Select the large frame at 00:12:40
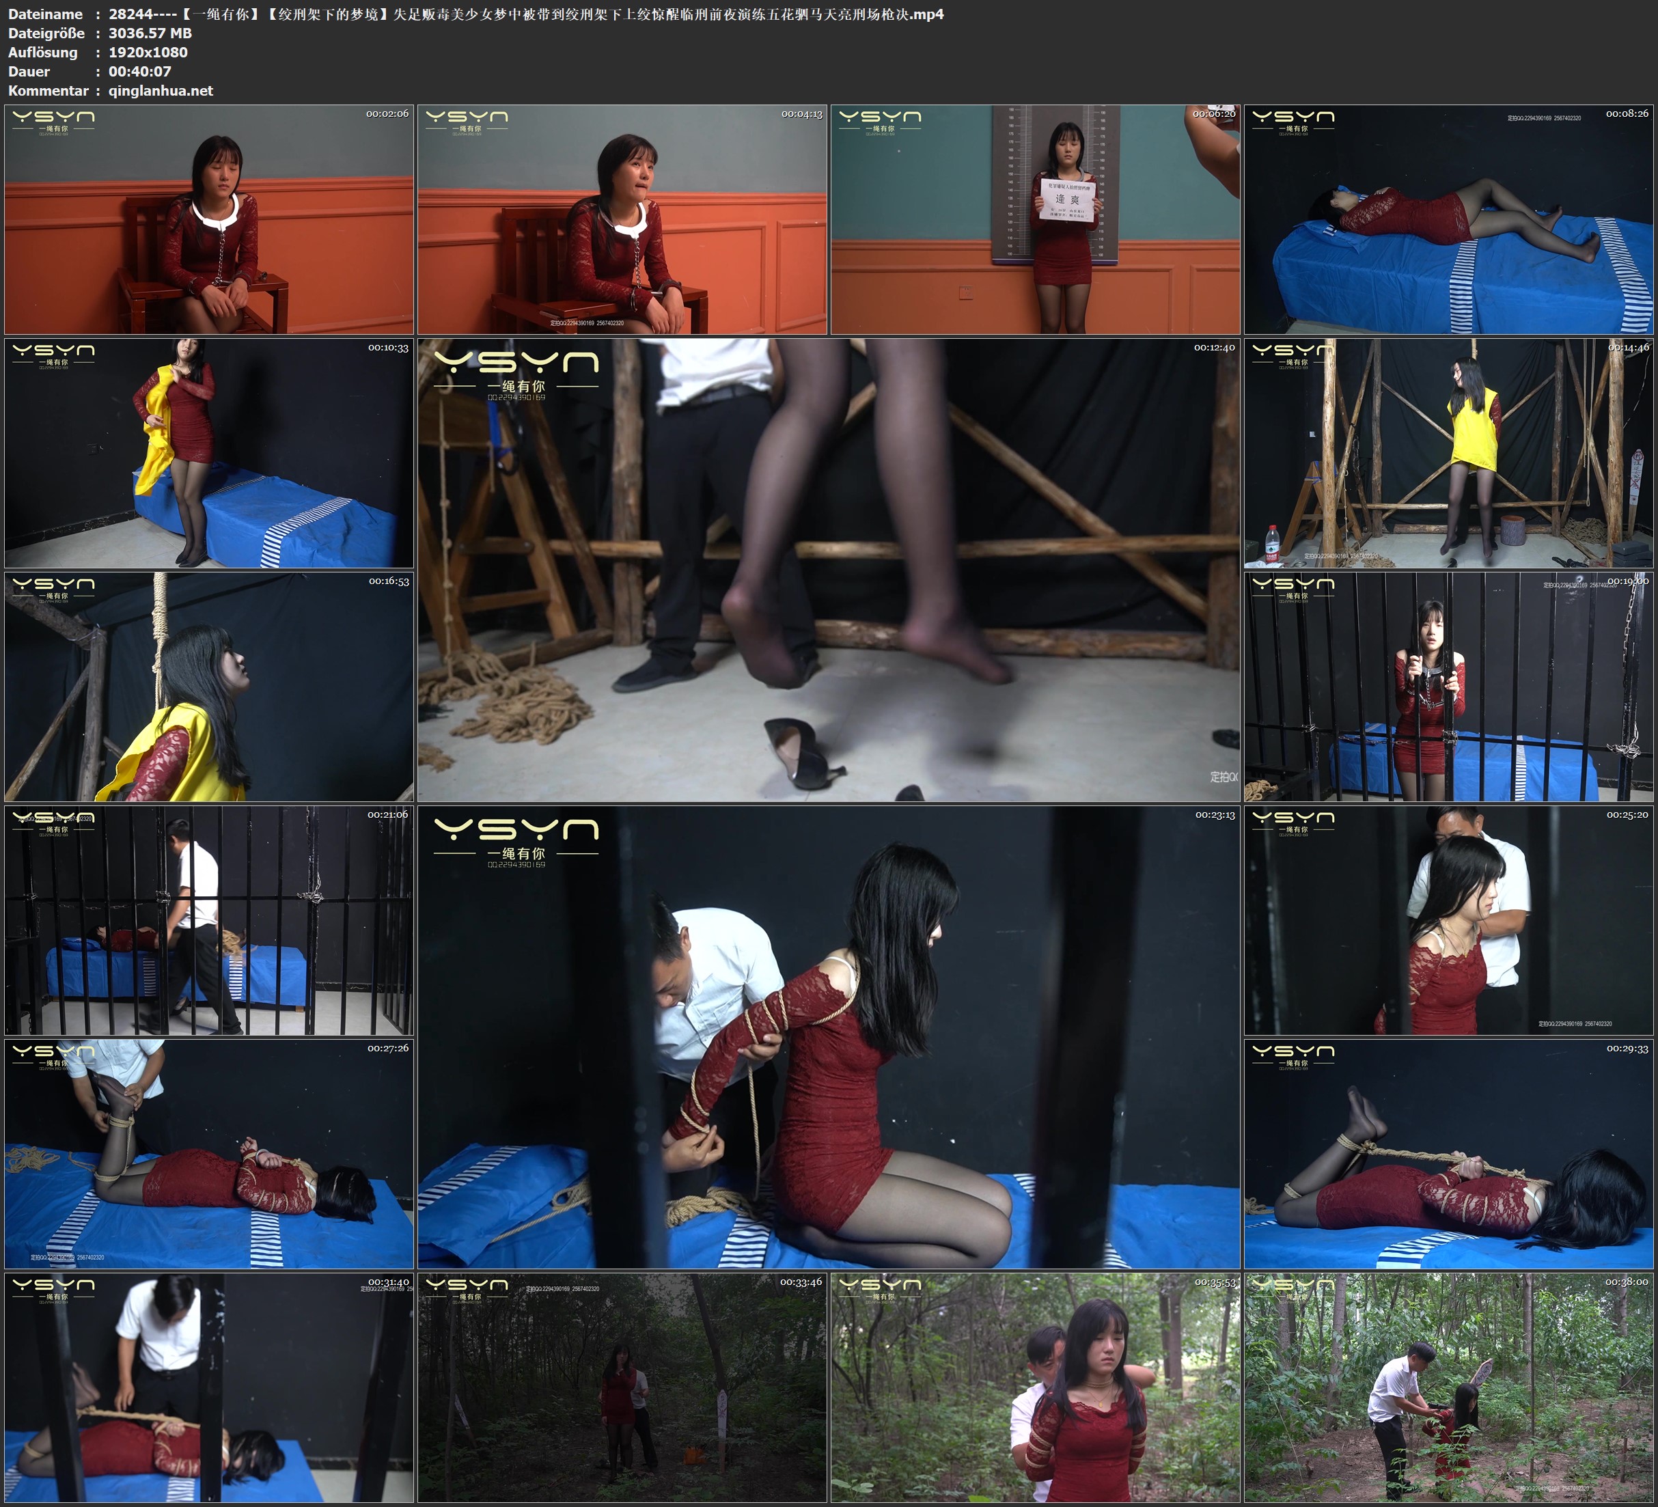 pos(828,569)
